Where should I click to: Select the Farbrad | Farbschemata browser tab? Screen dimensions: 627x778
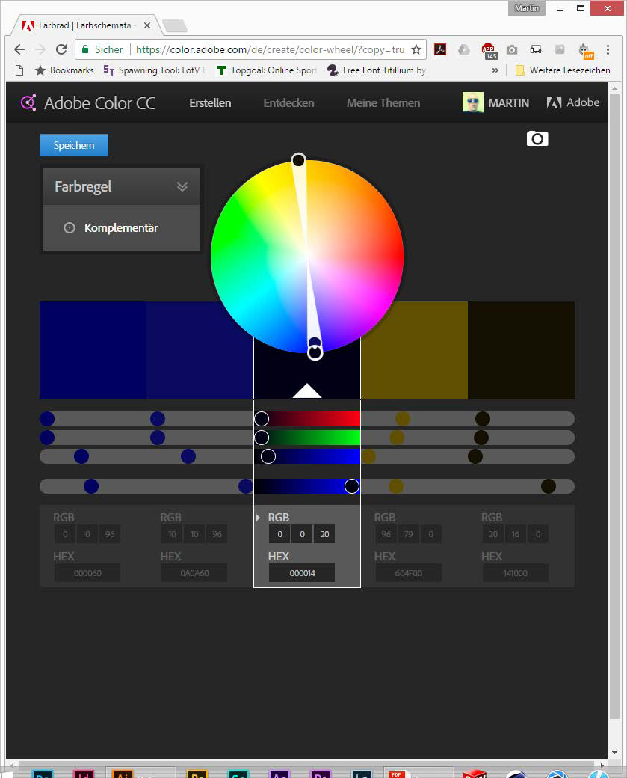(x=83, y=25)
